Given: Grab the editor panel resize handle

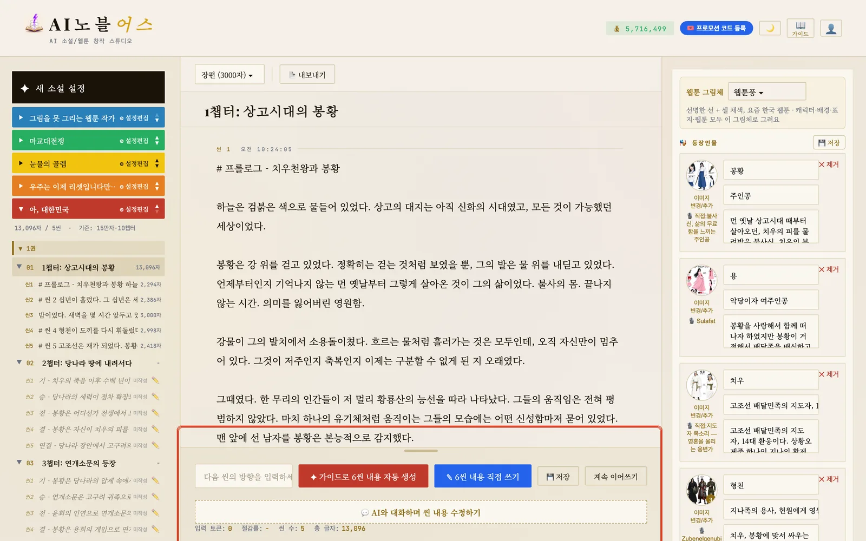Looking at the screenshot, I should (421, 451).
